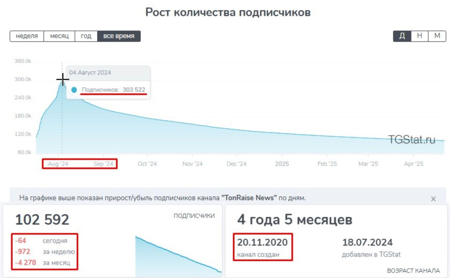Image resolution: width=450 pixels, height=278 pixels.
Task: Click the 102 592 subscribers count
Action: pyautogui.click(x=42, y=220)
